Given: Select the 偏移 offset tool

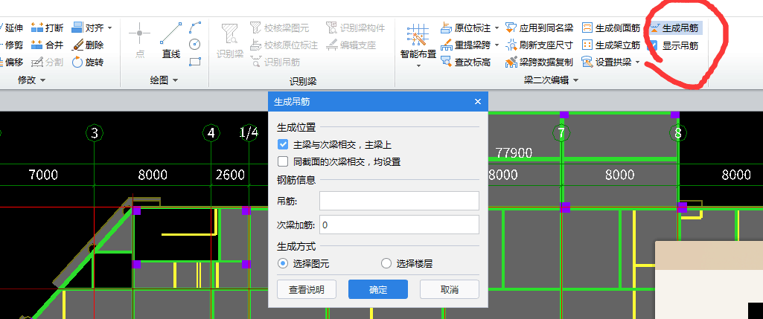Looking at the screenshot, I should pyautogui.click(x=12, y=62).
